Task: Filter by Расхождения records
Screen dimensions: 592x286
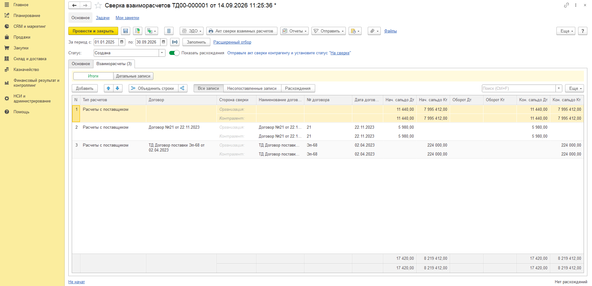Action: pos(298,88)
